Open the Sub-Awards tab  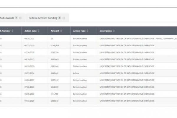[7, 18]
